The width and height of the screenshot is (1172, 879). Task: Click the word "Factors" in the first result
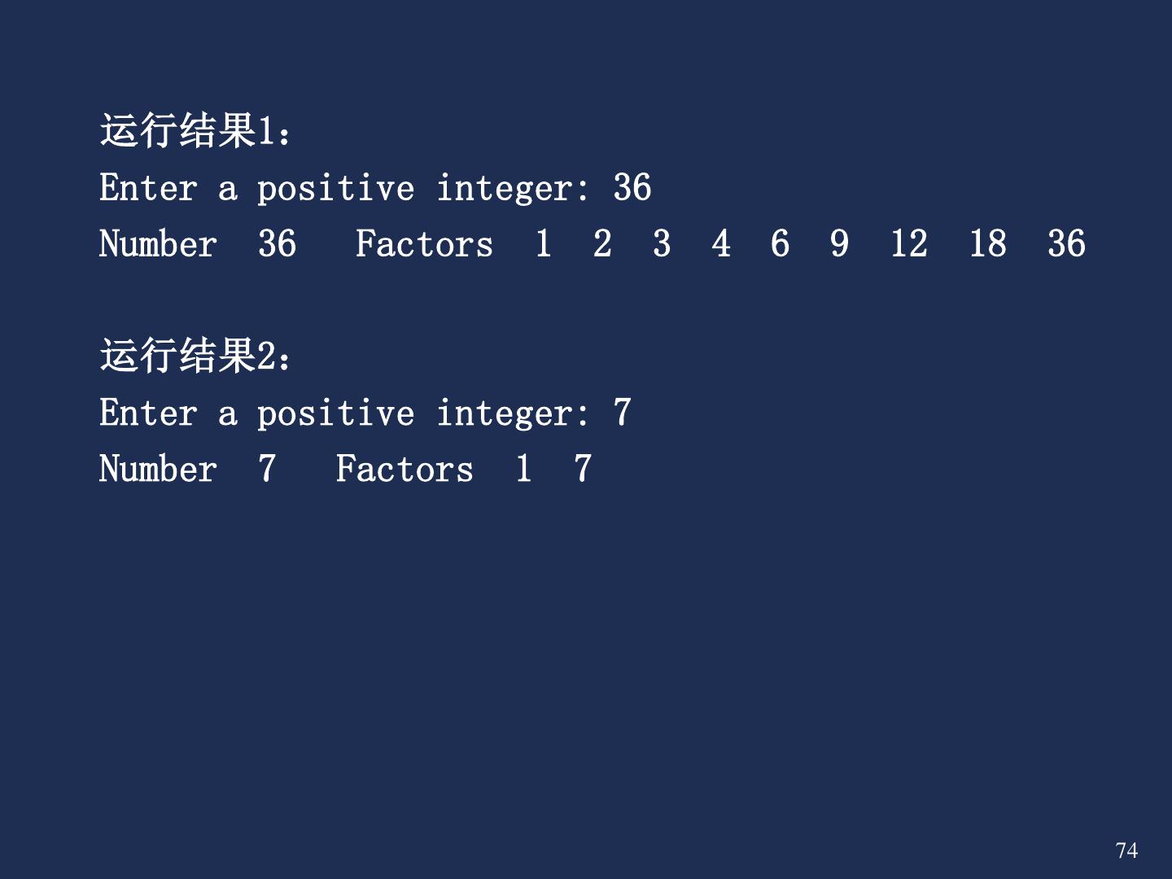[424, 244]
